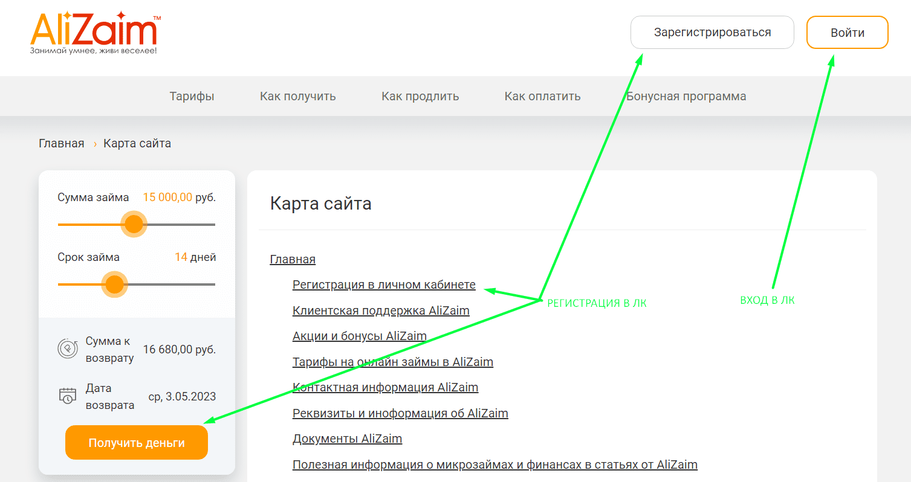Open Клиентская поддержка AliZaim link
Screen dimensions: 911x482
pyautogui.click(x=381, y=311)
